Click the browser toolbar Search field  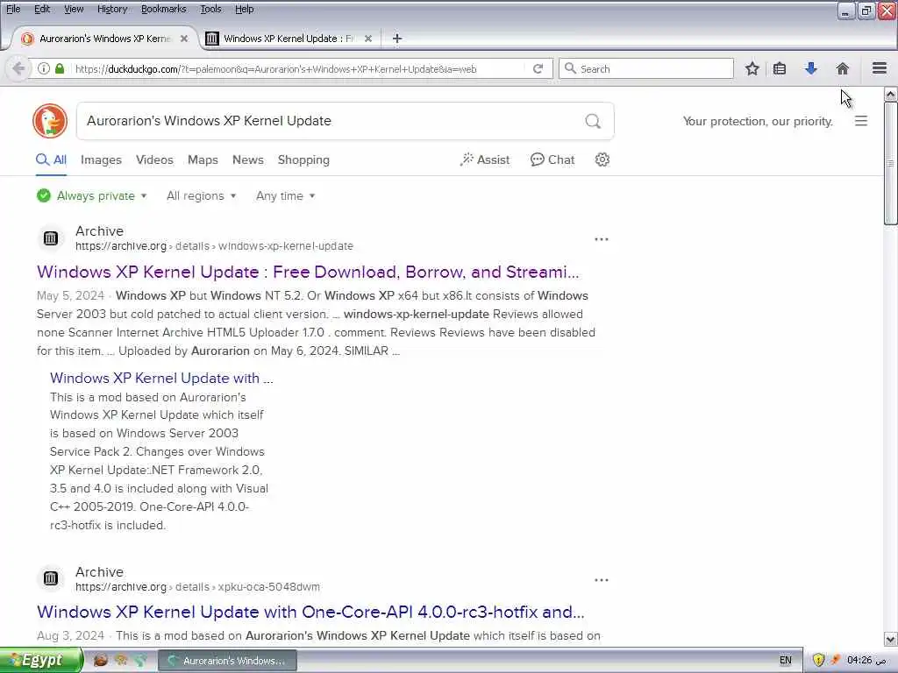click(x=646, y=68)
